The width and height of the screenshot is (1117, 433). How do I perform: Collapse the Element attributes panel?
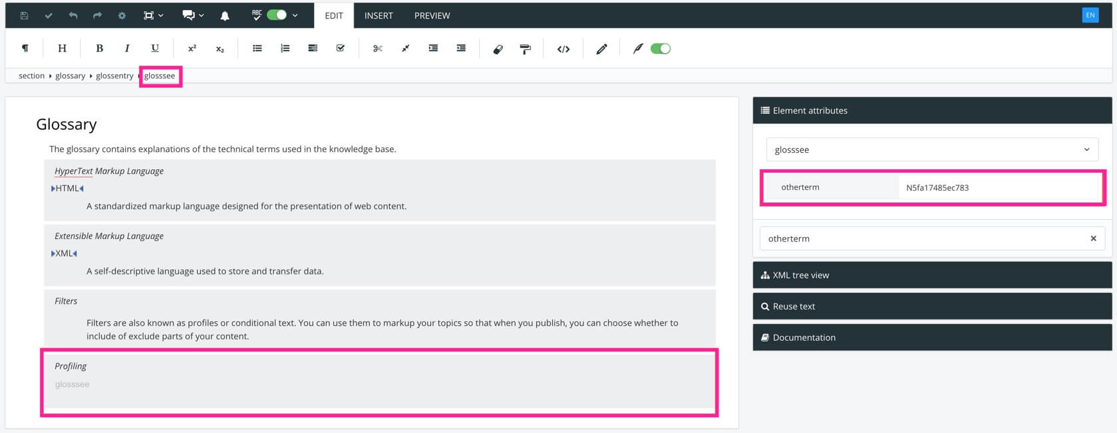(932, 110)
